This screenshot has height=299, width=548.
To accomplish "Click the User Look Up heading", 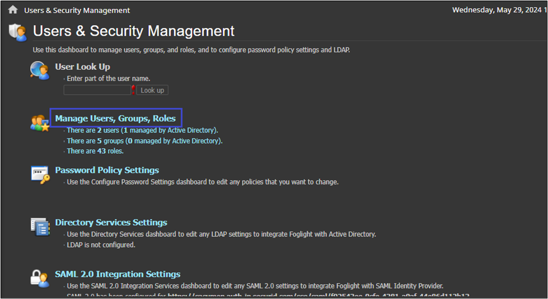I will click(x=82, y=67).
